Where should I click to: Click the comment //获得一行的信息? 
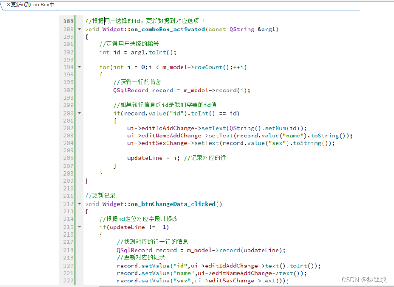click(x=137, y=81)
